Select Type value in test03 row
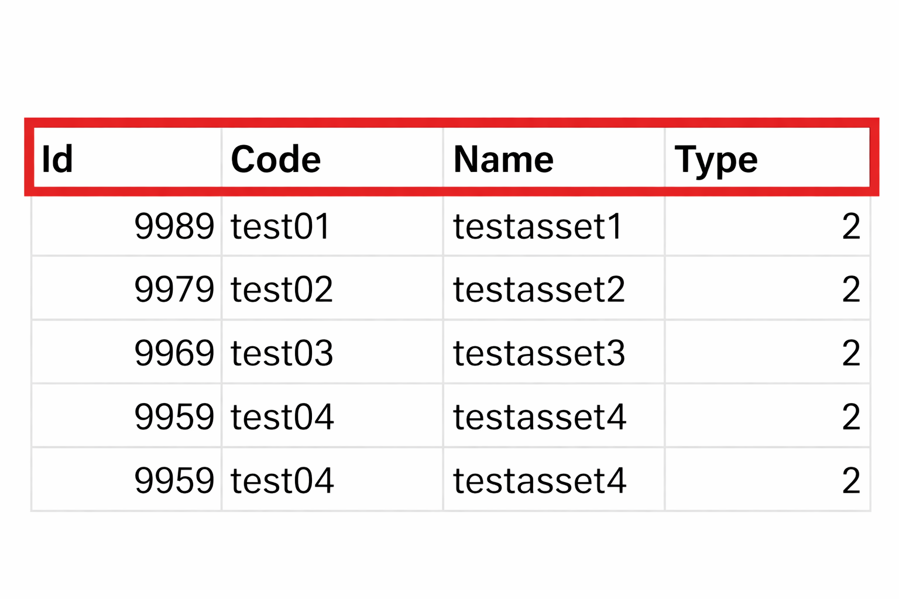Image resolution: width=899 pixels, height=599 pixels. 851,353
